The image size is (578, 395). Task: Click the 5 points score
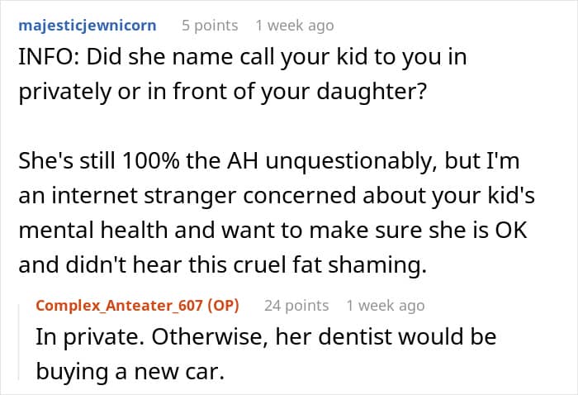(x=210, y=25)
